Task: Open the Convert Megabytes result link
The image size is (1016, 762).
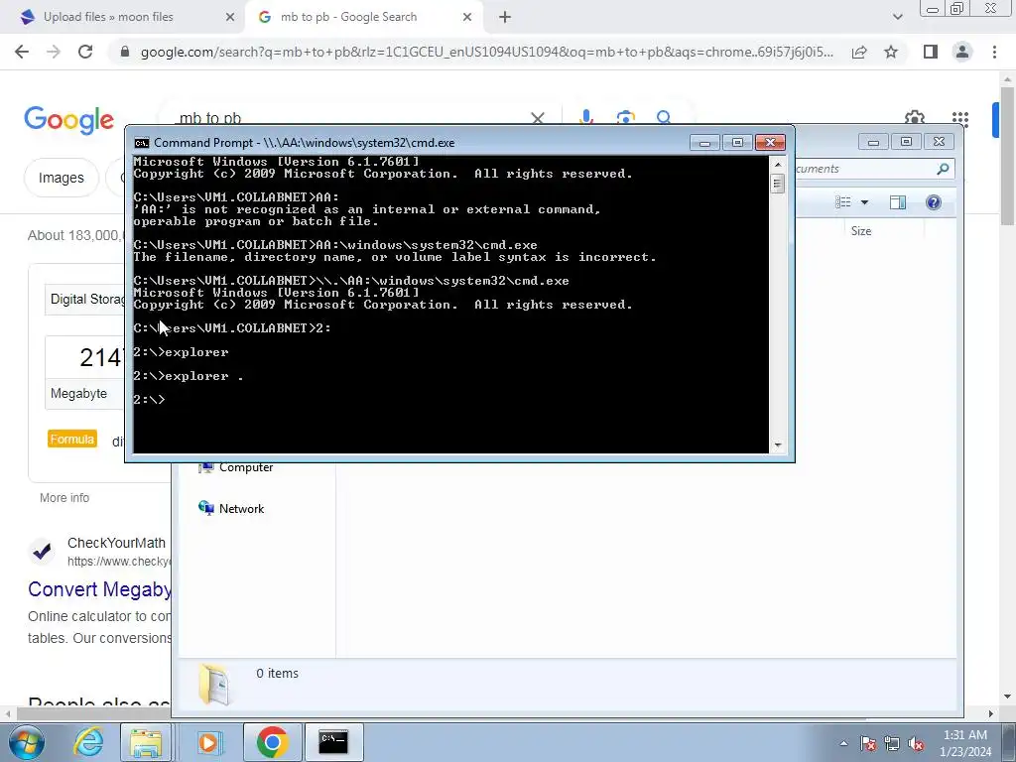Action: coord(99,589)
